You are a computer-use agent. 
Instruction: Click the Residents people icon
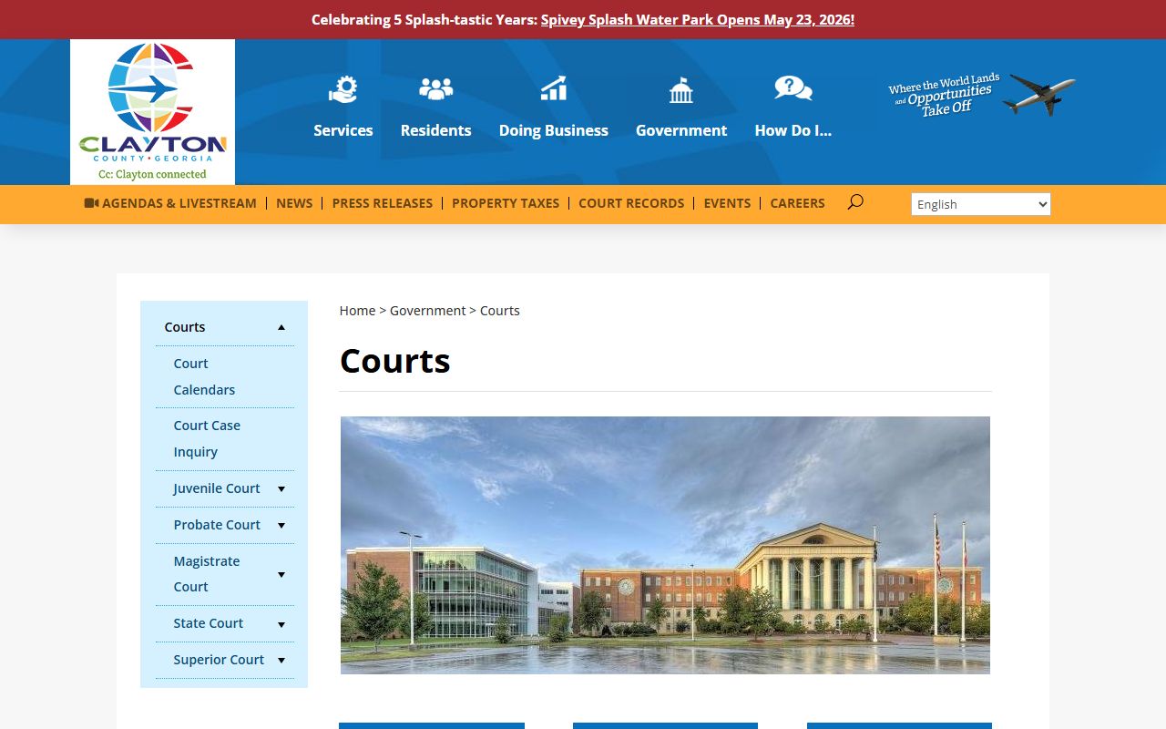point(435,88)
